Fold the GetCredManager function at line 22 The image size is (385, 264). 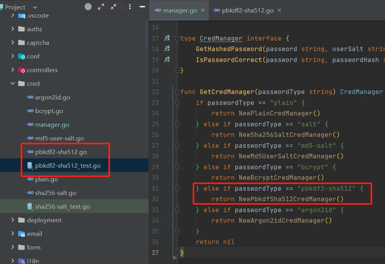point(177,92)
